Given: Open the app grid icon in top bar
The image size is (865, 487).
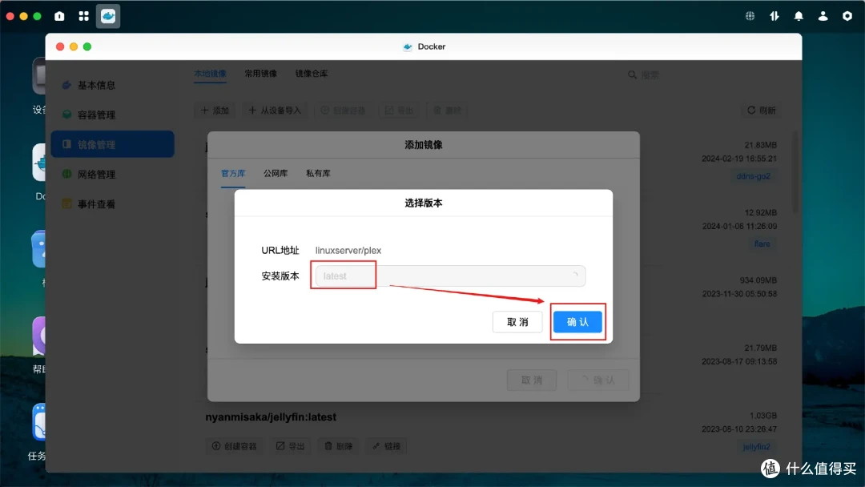Looking at the screenshot, I should coord(84,16).
